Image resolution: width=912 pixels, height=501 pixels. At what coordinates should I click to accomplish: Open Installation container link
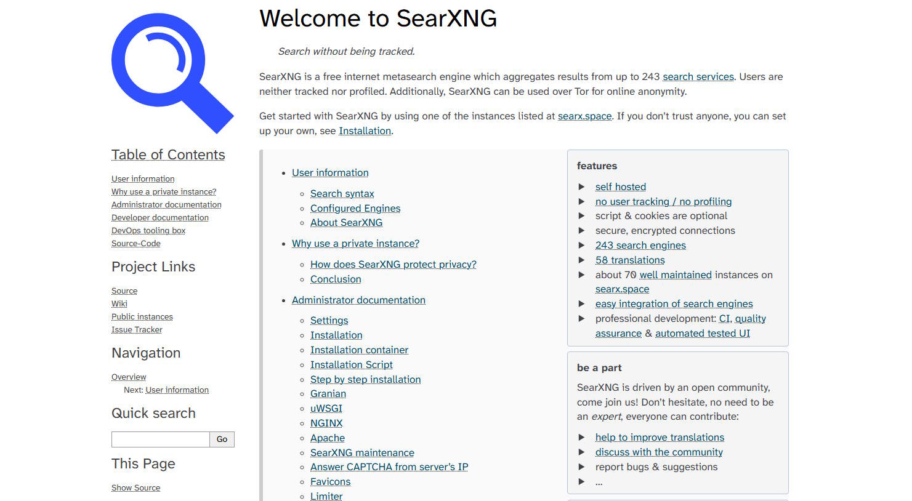click(360, 350)
